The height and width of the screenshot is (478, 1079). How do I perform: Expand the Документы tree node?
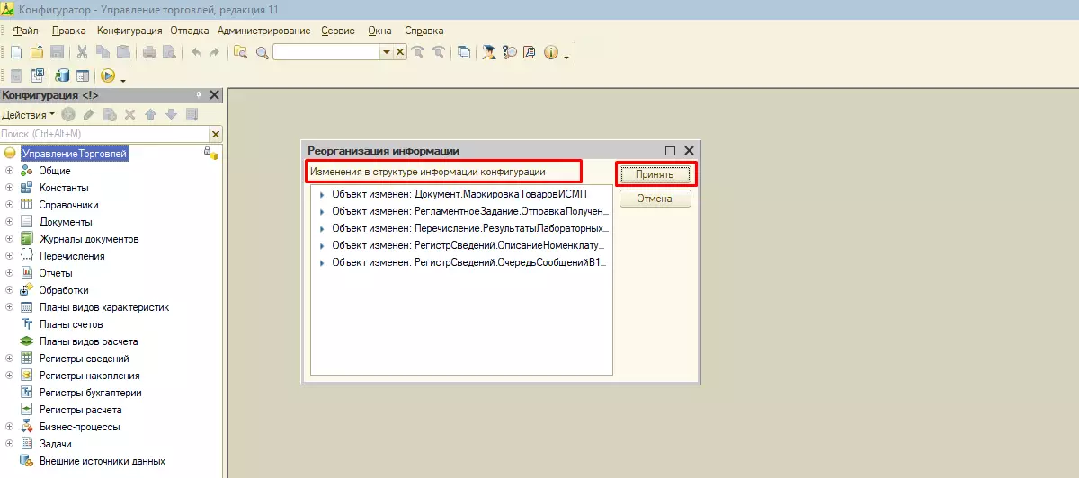coord(9,222)
